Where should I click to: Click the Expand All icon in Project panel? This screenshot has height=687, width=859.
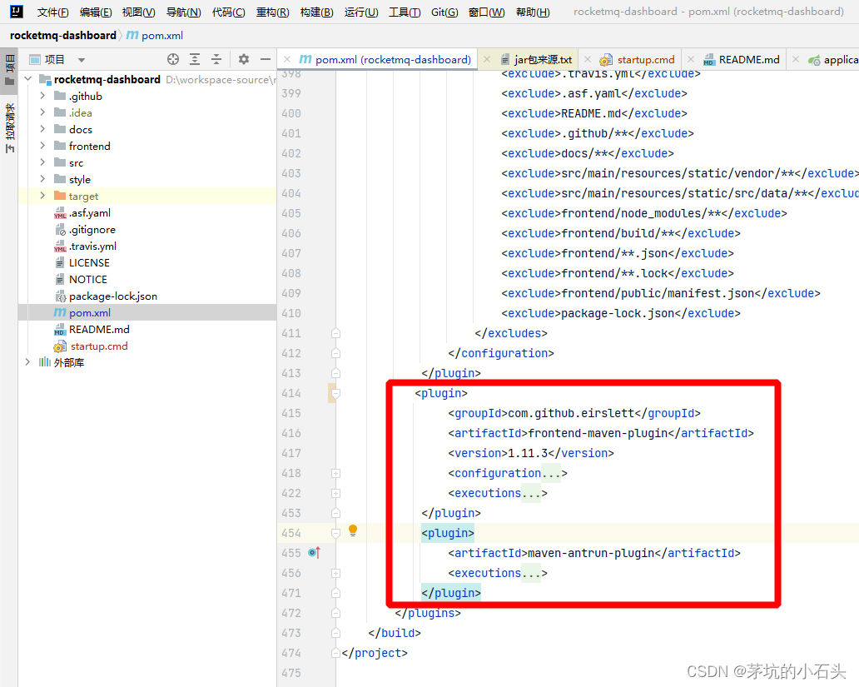[195, 59]
